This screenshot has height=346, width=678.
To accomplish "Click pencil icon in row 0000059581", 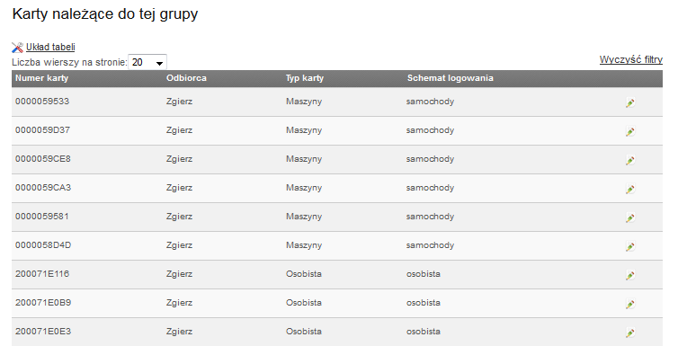I will click(630, 217).
